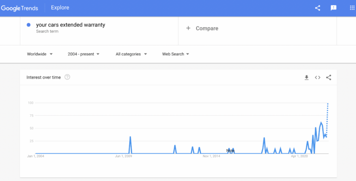
Task: Click the embed code icon
Action: click(318, 78)
